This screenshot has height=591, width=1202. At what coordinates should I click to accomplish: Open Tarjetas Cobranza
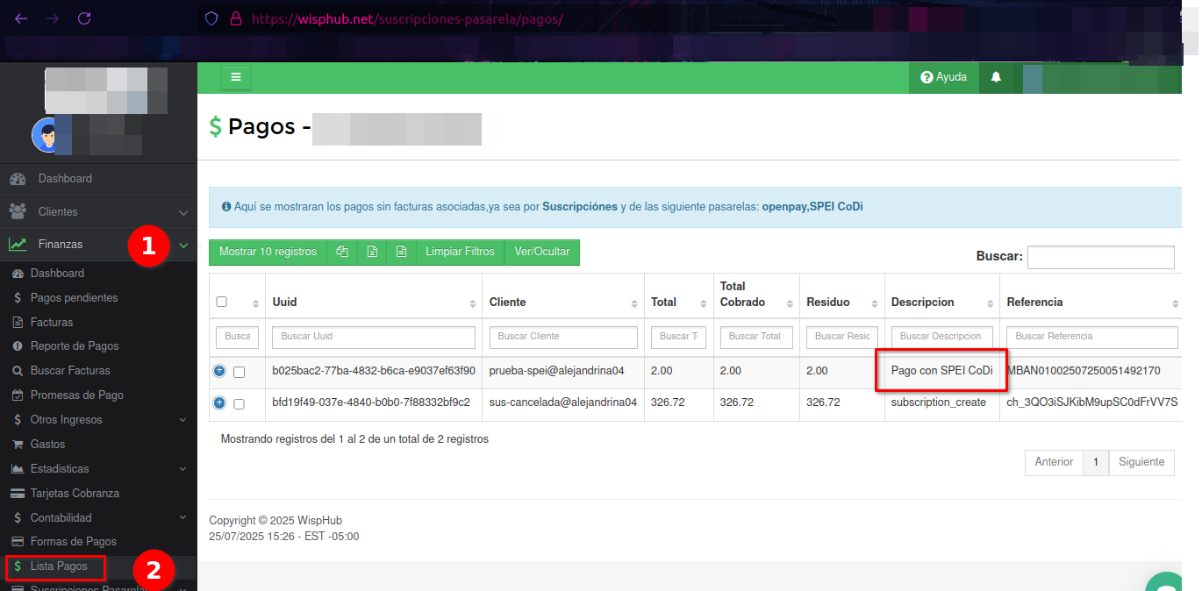(75, 494)
